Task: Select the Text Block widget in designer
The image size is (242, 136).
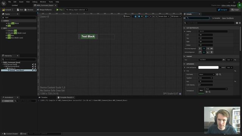Action: 88,37
